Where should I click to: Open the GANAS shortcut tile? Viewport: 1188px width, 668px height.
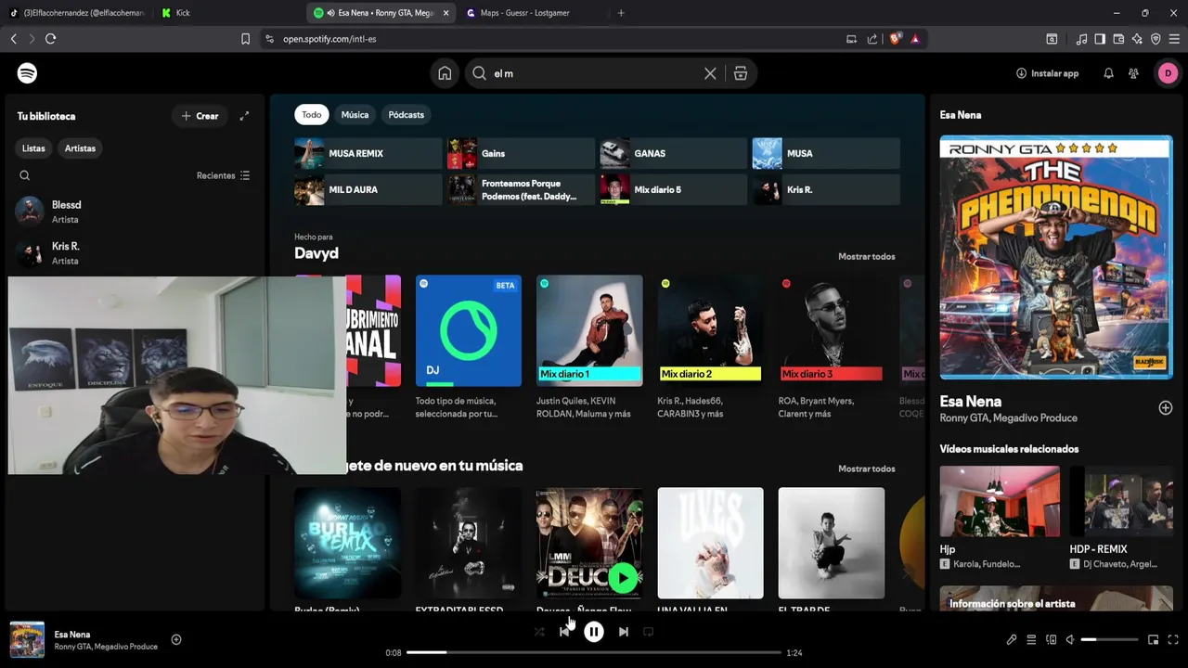click(673, 153)
